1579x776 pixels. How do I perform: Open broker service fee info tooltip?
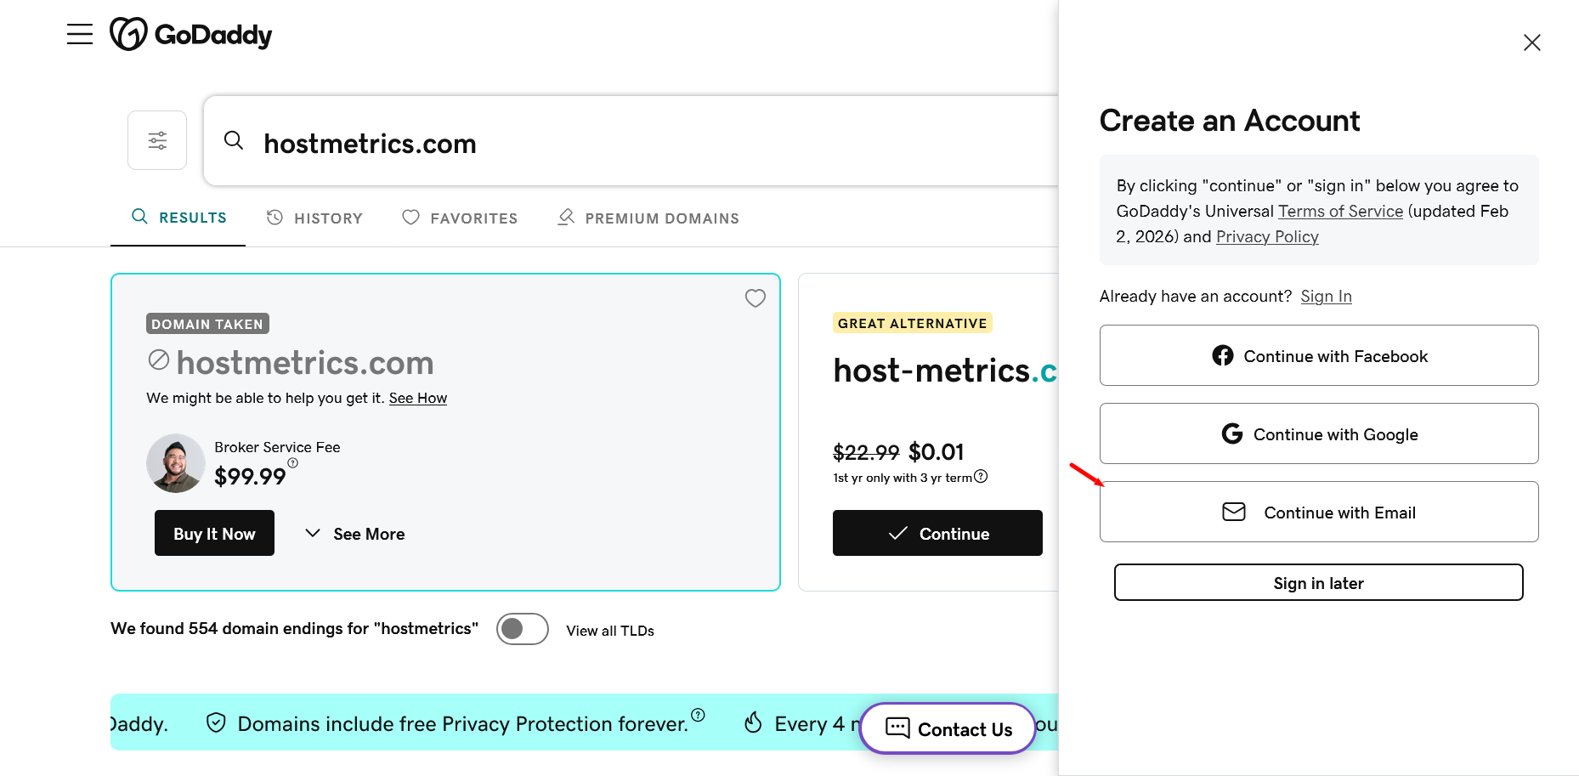point(292,463)
